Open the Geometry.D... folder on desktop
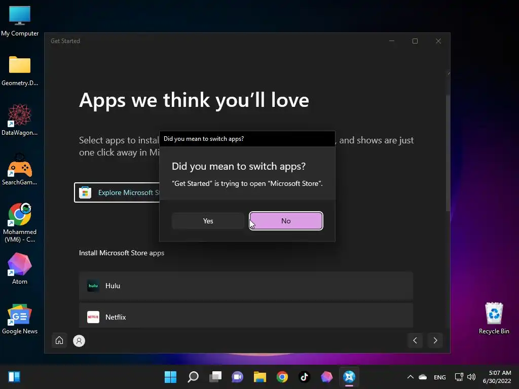The image size is (519, 389). click(x=20, y=71)
